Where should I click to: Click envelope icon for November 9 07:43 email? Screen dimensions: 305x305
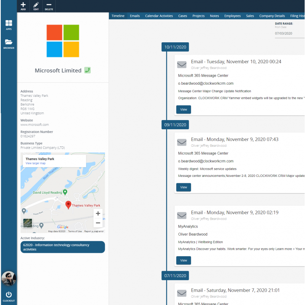coord(182,142)
